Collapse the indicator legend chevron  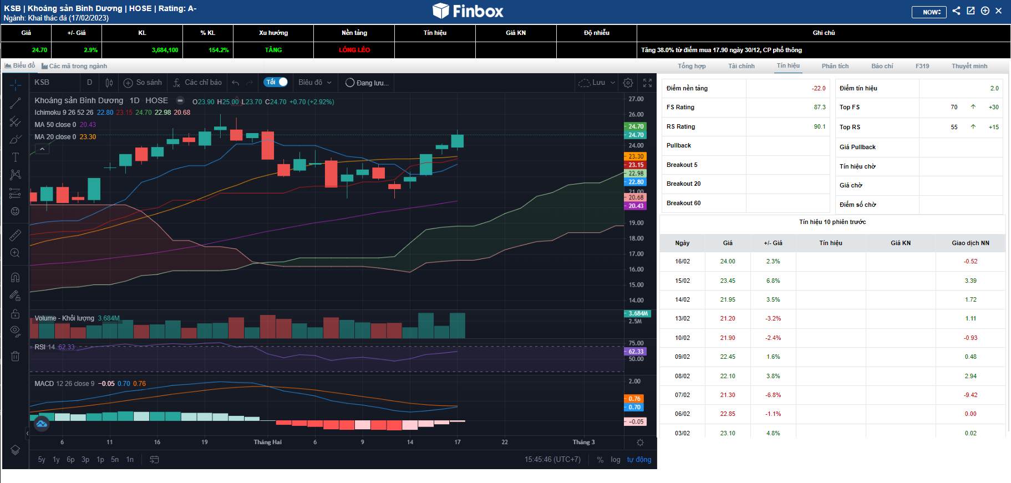[x=42, y=149]
